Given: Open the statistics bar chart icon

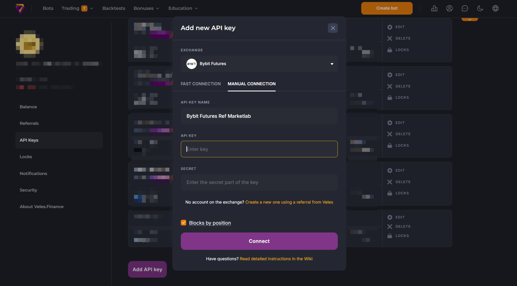Looking at the screenshot, I should click(x=434, y=8).
